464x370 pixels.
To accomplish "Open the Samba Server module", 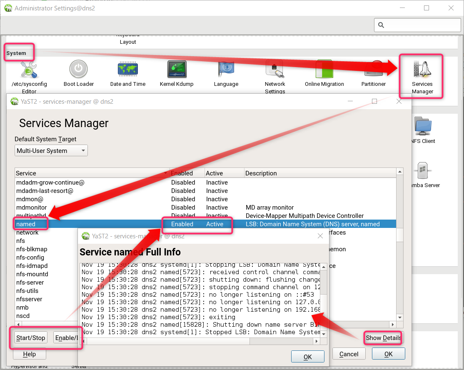I will tap(423, 170).
